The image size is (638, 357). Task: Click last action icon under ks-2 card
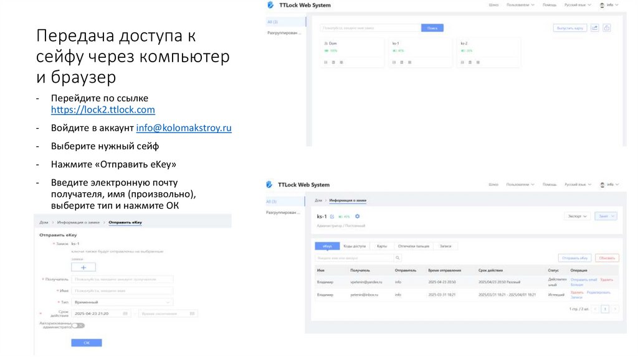coord(478,62)
